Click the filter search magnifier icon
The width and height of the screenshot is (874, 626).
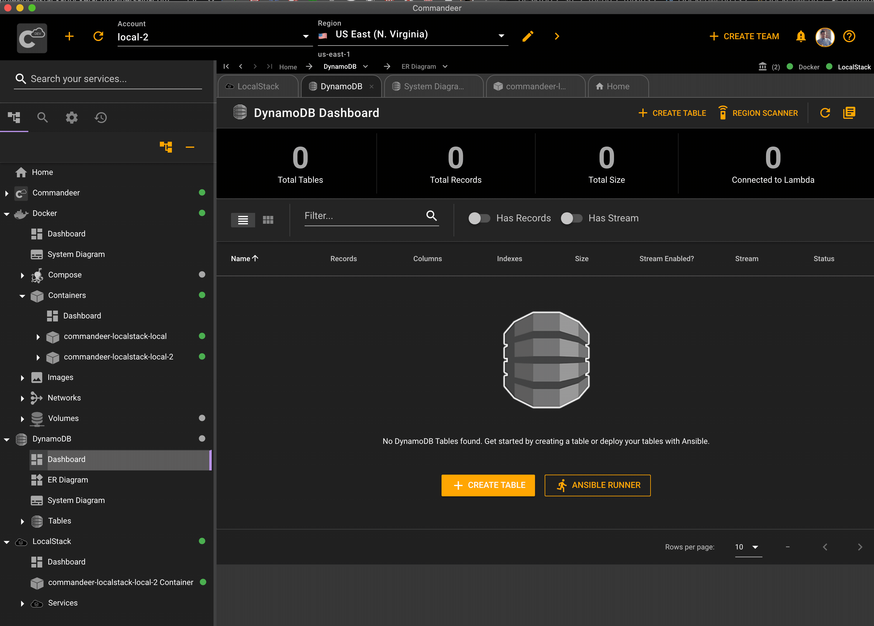point(432,216)
